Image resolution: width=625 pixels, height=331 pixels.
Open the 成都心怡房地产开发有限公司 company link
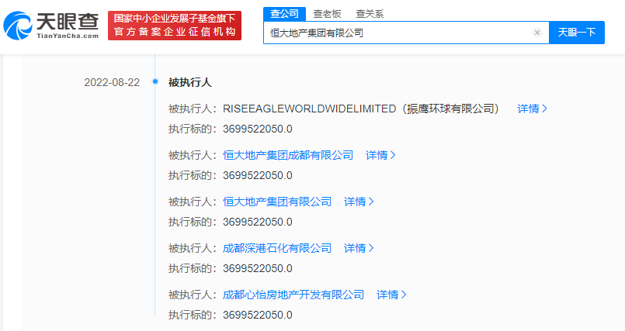pos(293,295)
